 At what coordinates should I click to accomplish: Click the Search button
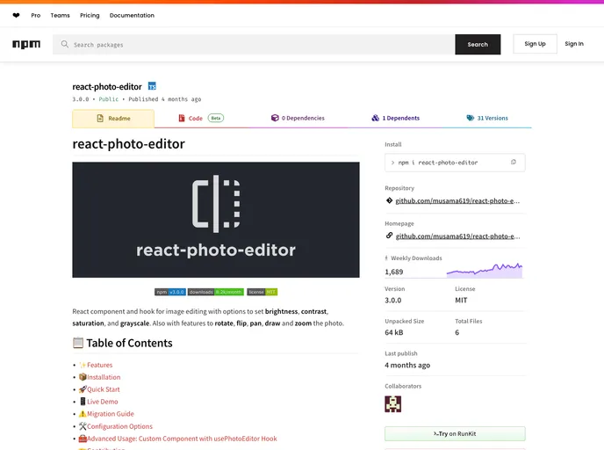point(478,44)
